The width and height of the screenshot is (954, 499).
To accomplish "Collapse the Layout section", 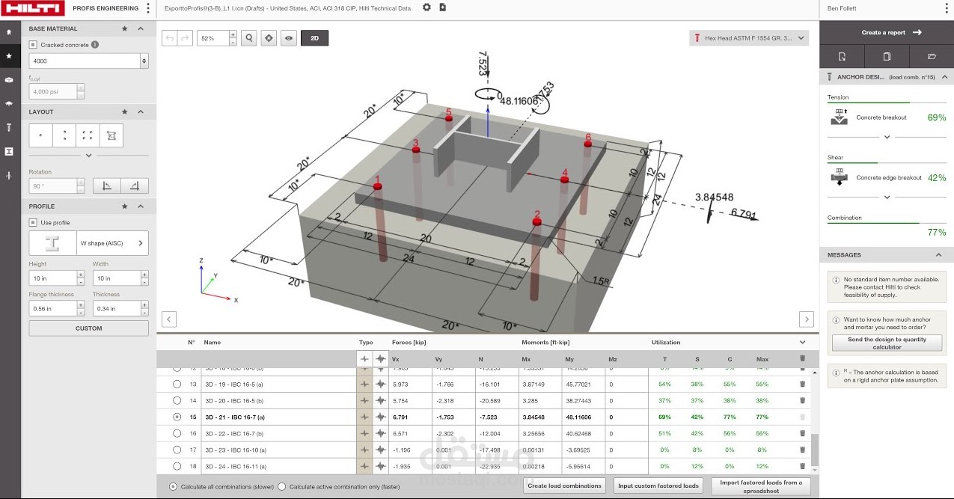I will 141,111.
